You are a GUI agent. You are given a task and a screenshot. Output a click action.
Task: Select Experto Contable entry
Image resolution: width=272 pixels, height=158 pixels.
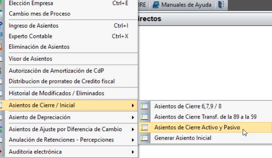coord(72,36)
